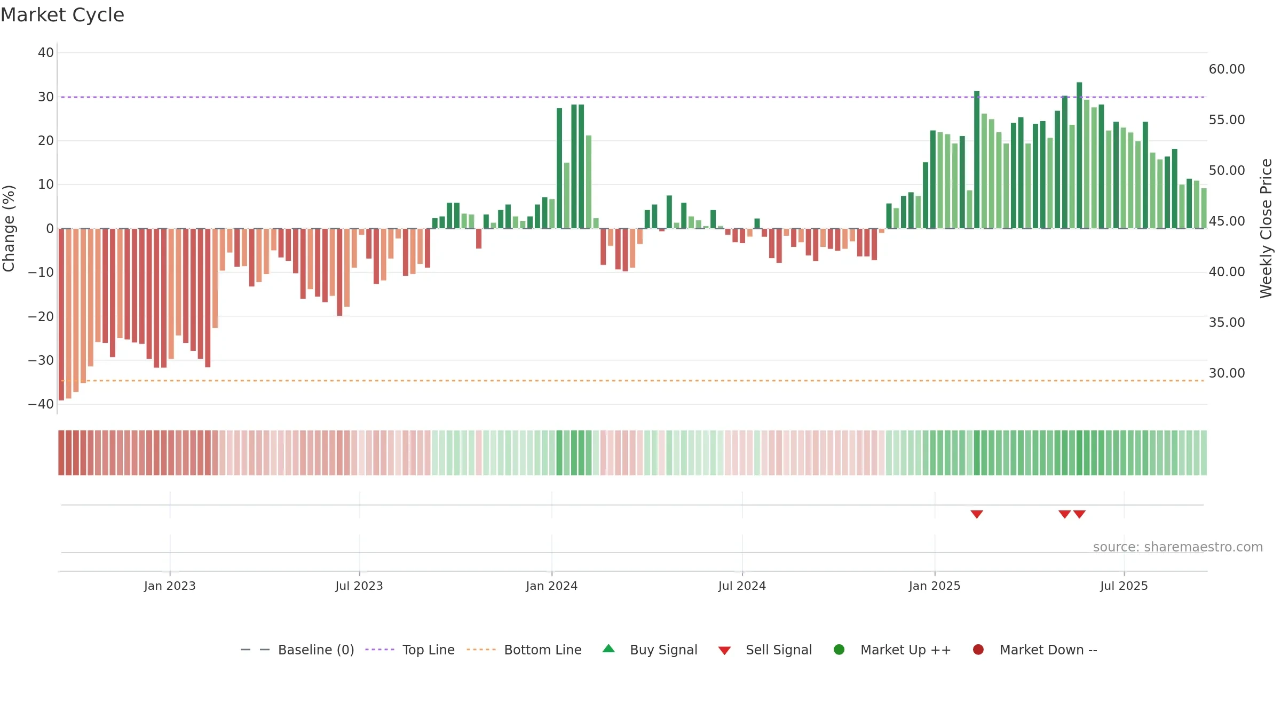The width and height of the screenshot is (1281, 720).
Task: Click the 60.00 price axis label
Action: click(x=1227, y=69)
